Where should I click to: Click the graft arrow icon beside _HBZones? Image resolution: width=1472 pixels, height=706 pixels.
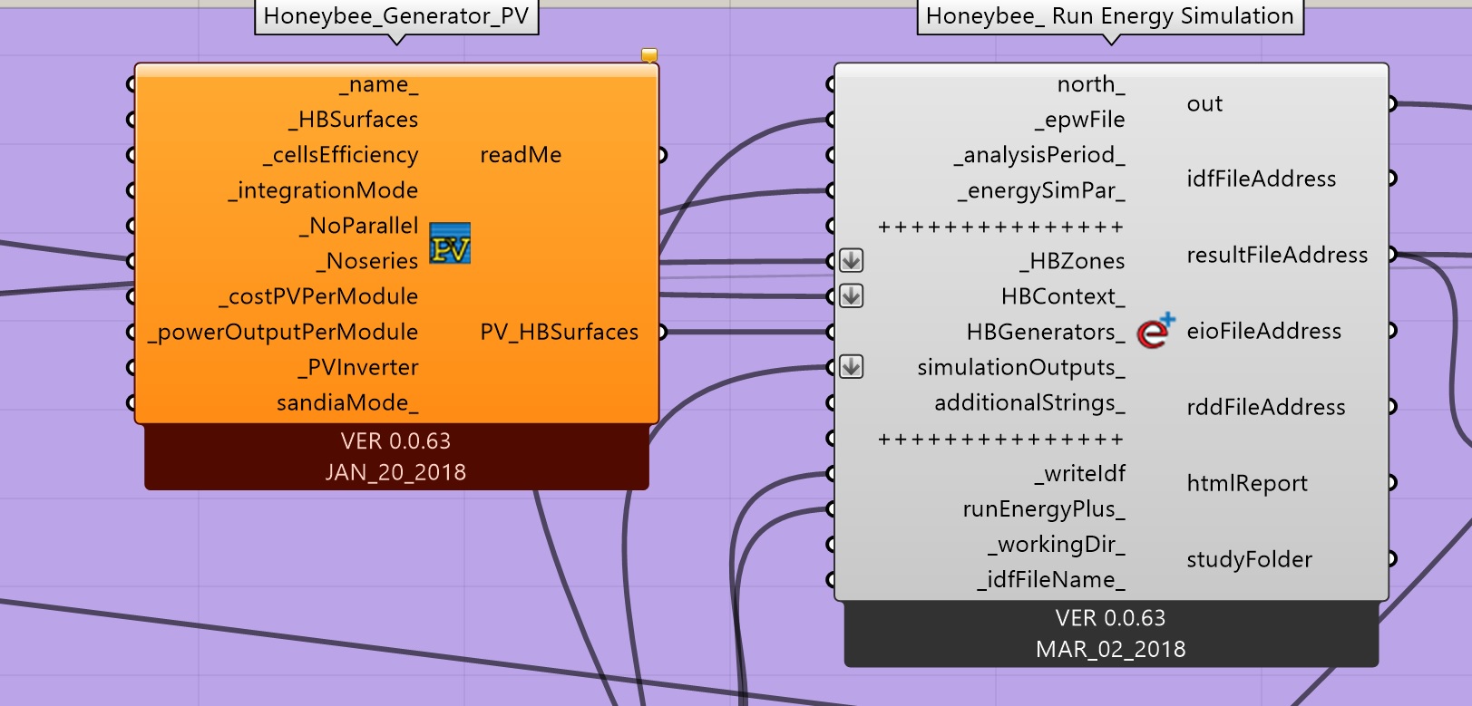(x=851, y=261)
